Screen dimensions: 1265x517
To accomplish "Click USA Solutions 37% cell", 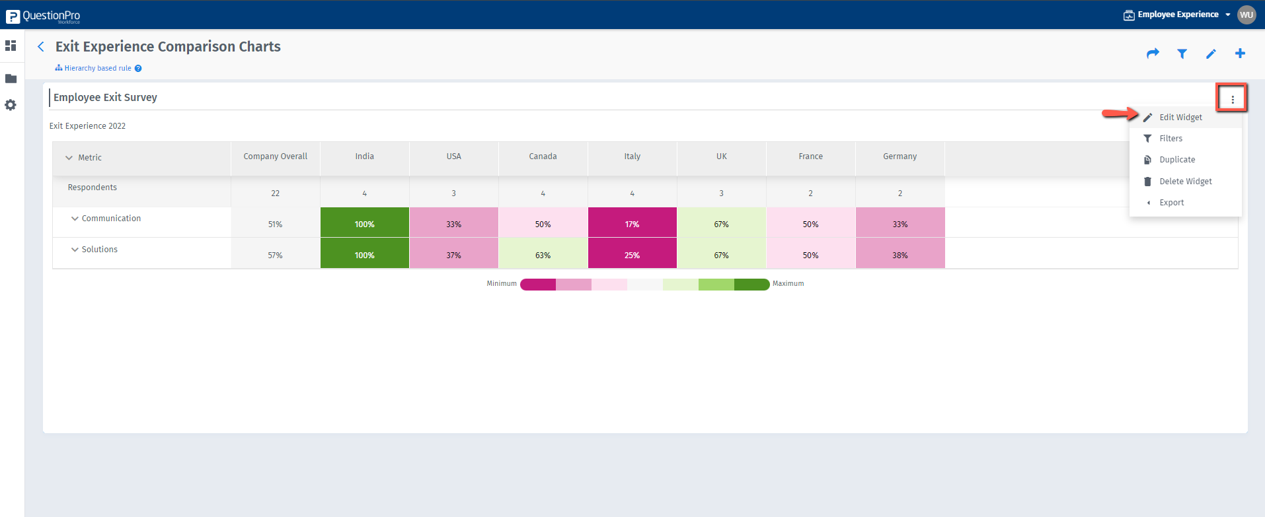I will (454, 254).
